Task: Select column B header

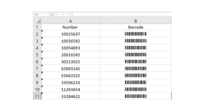Action: 136,21
